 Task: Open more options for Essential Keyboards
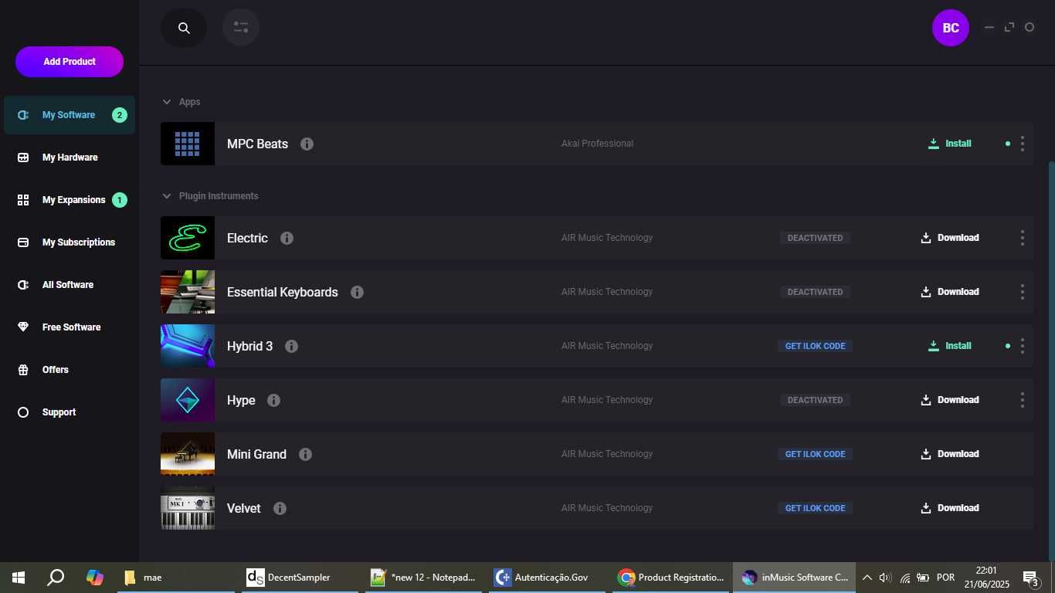click(x=1023, y=292)
